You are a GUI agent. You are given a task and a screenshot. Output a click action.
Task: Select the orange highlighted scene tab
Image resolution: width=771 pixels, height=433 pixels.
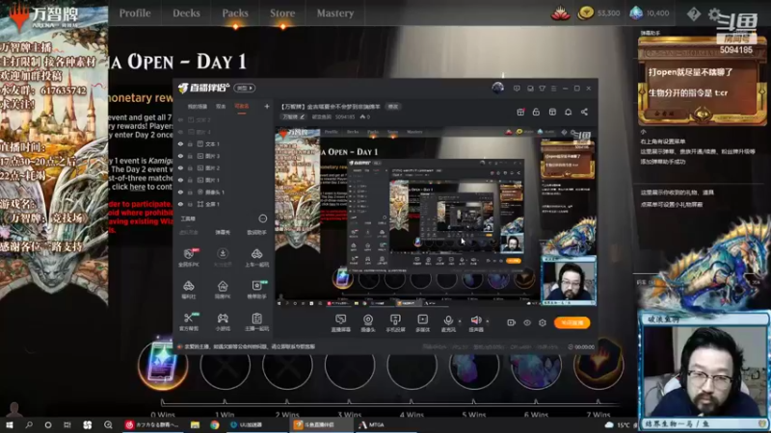(x=242, y=107)
